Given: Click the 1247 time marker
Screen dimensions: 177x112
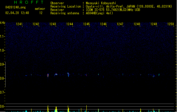Looking at the screenshot, I should [120, 24].
